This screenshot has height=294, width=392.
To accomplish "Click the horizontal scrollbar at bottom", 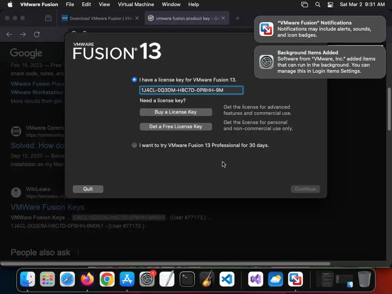I will (165, 264).
